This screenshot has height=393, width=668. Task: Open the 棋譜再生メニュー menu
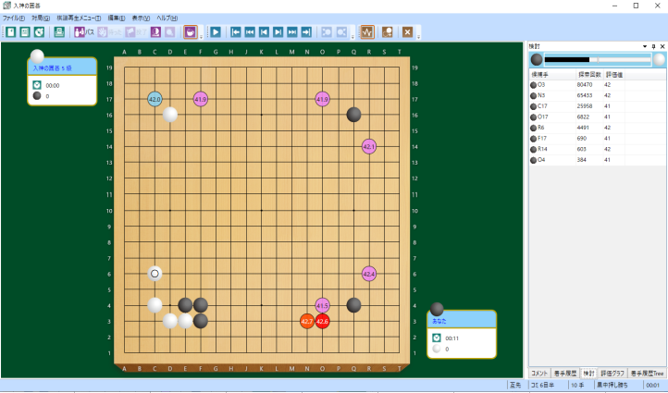click(x=80, y=18)
